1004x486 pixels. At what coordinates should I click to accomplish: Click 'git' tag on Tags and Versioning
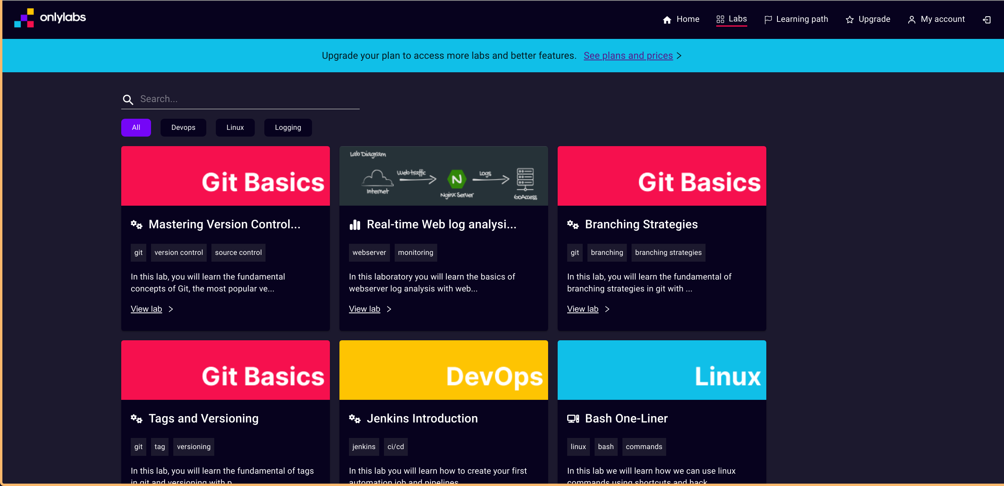click(138, 447)
